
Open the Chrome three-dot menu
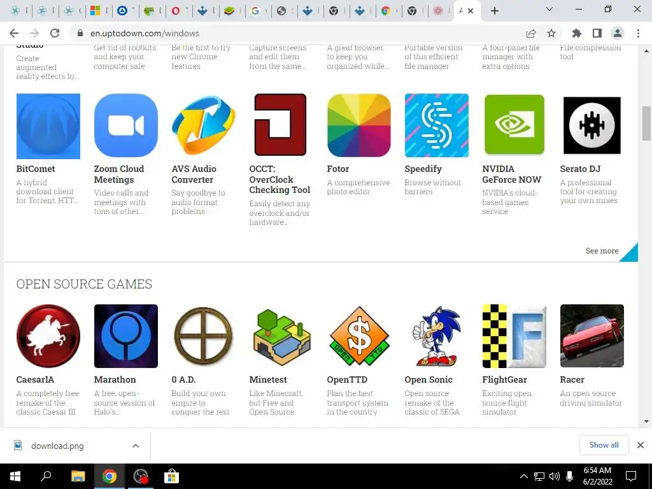[638, 33]
